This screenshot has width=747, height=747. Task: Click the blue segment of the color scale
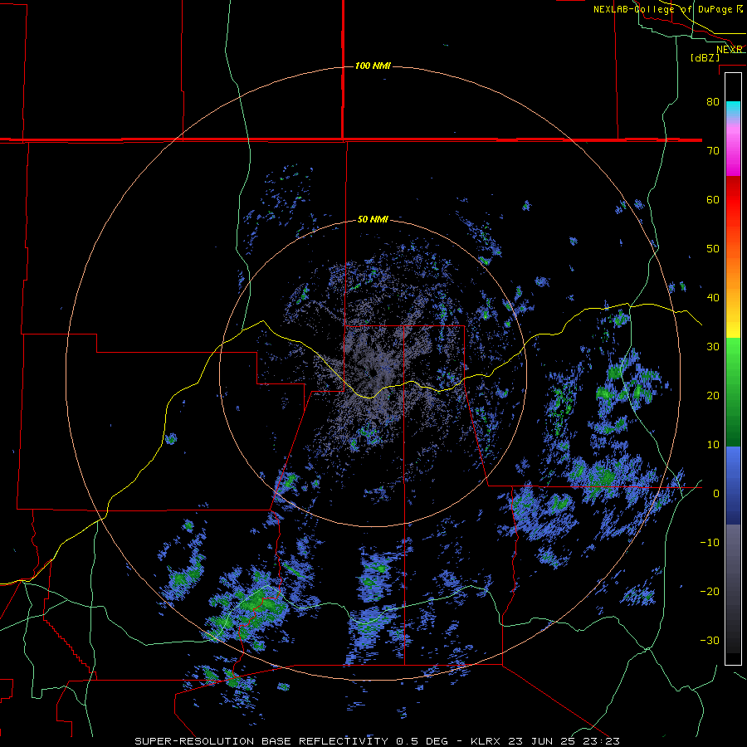point(733,486)
